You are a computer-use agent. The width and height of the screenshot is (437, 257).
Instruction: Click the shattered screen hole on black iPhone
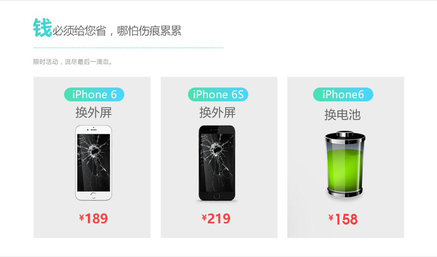click(x=217, y=150)
